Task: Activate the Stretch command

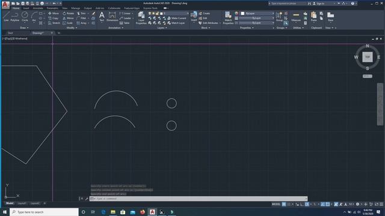Action: tap(54, 23)
